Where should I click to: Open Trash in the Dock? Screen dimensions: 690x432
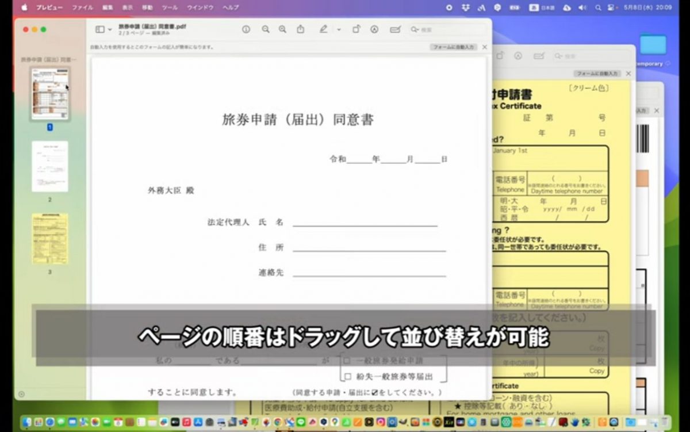point(665,422)
